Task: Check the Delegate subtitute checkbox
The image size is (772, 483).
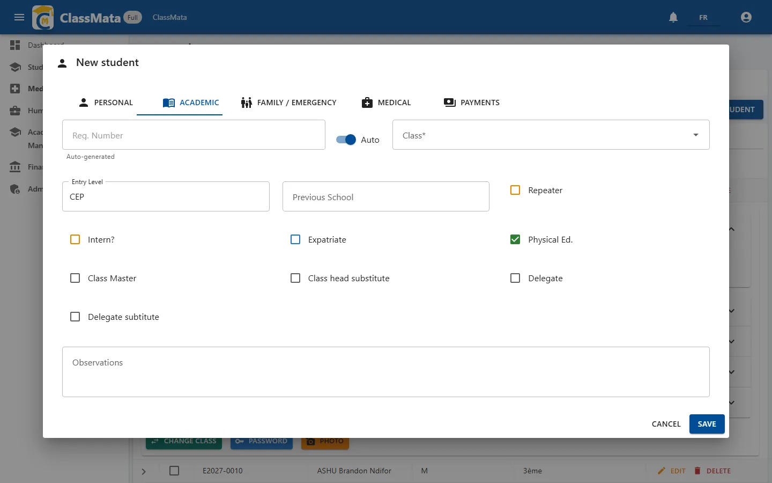Action: click(x=75, y=317)
